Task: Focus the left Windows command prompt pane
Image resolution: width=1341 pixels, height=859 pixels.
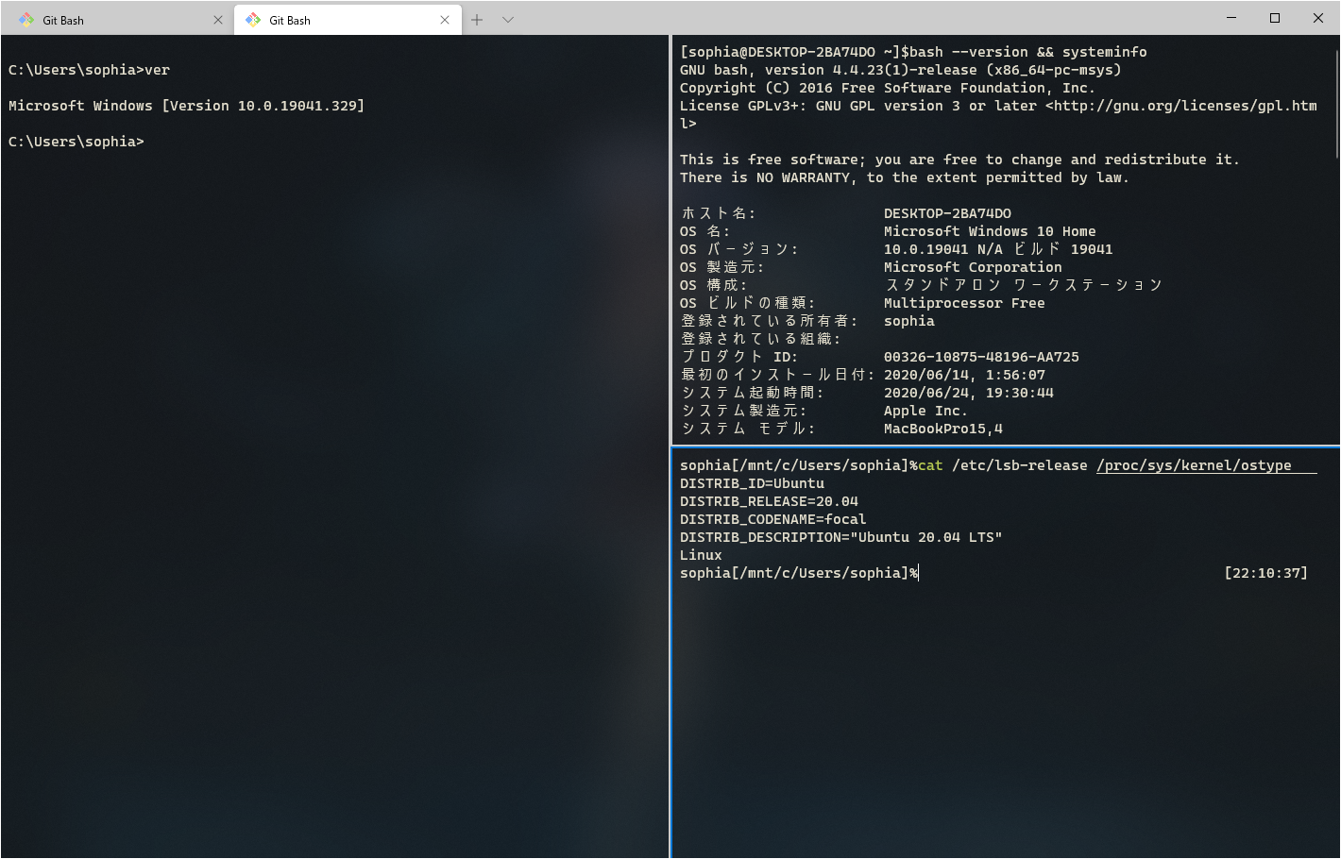Action: tap(331, 378)
